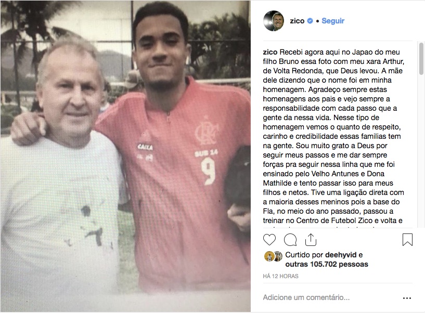Screen dimensions: 425x313
Task: Save the post with the bookmark icon
Action: point(407,240)
